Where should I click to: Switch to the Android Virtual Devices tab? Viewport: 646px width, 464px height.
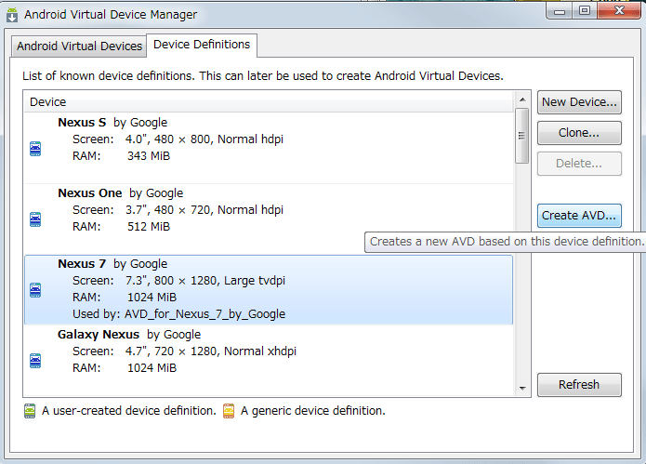coord(79,46)
